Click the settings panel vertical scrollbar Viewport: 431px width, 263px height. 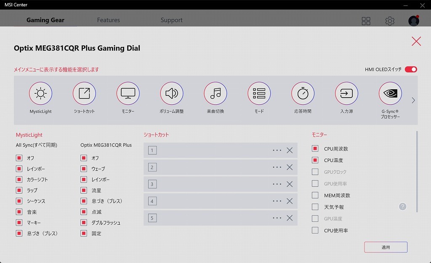[417, 172]
